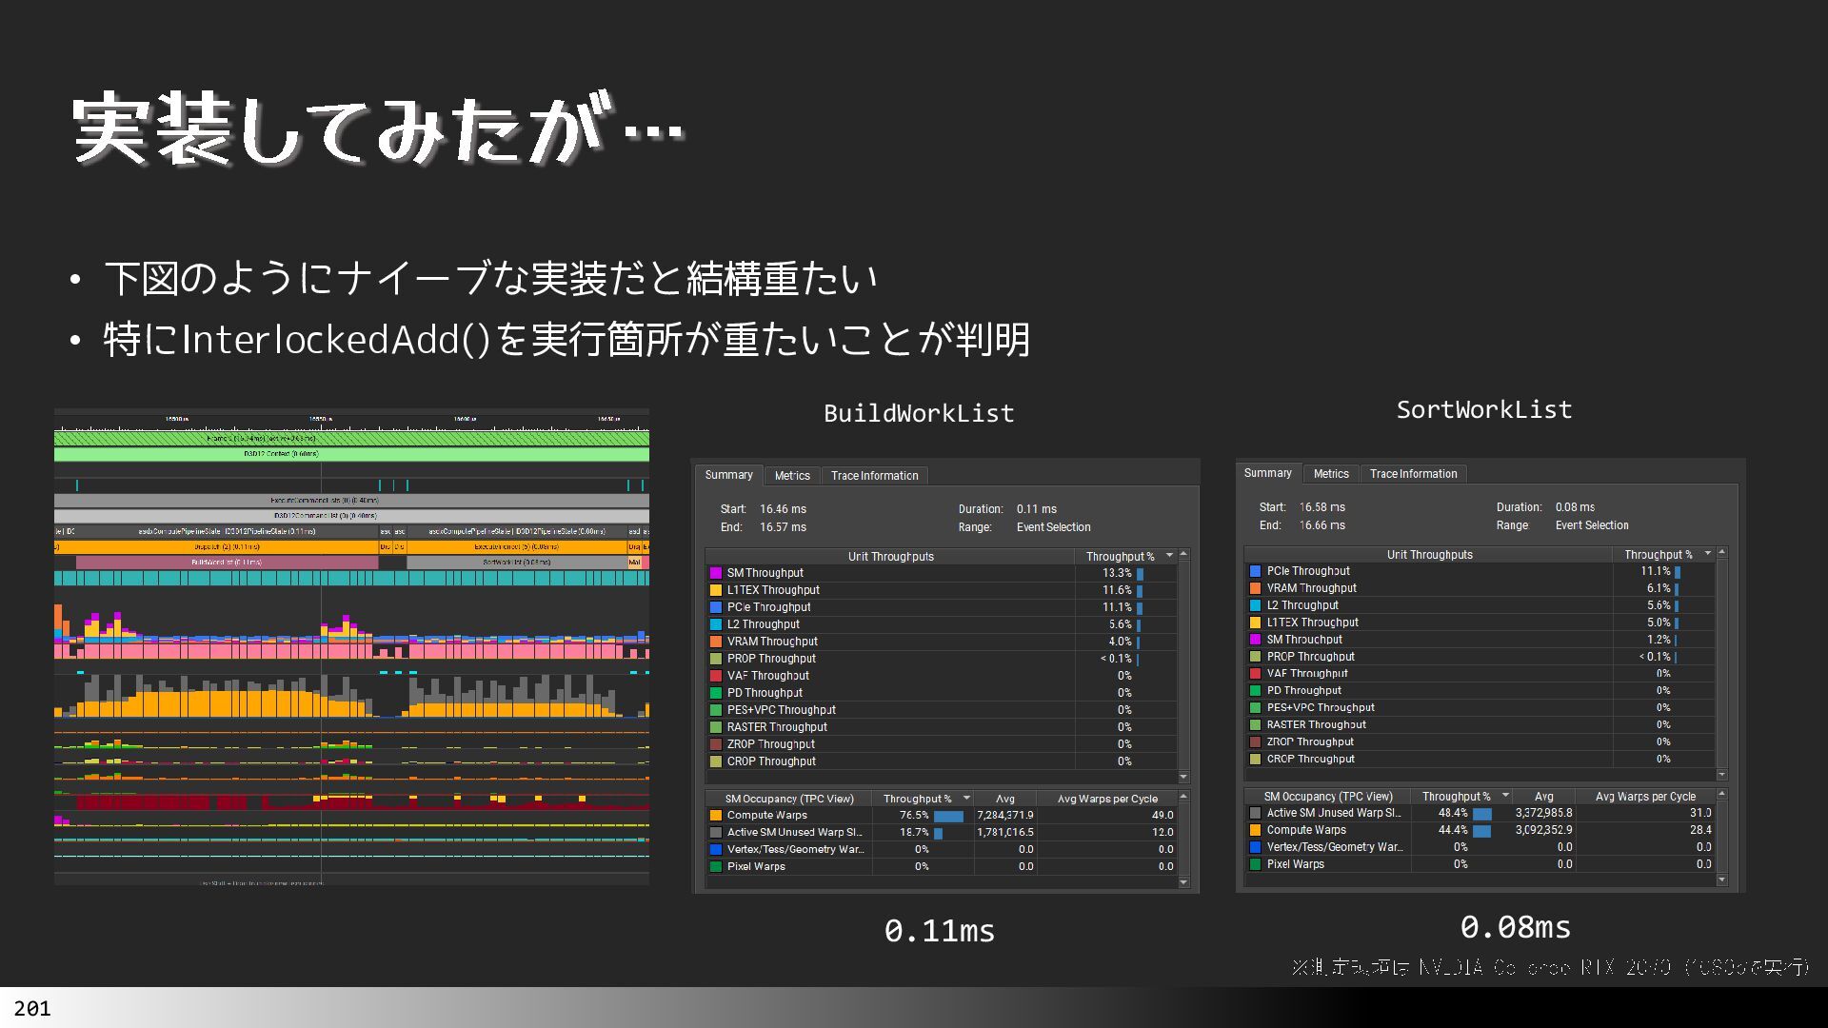Image resolution: width=1828 pixels, height=1028 pixels.
Task: Click the 13.3% SM Throughput value in BuildWorkList
Action: [x=1117, y=573]
